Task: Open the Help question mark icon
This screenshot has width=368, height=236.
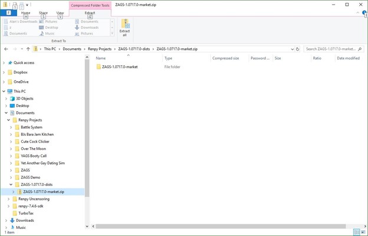Action: click(x=364, y=12)
